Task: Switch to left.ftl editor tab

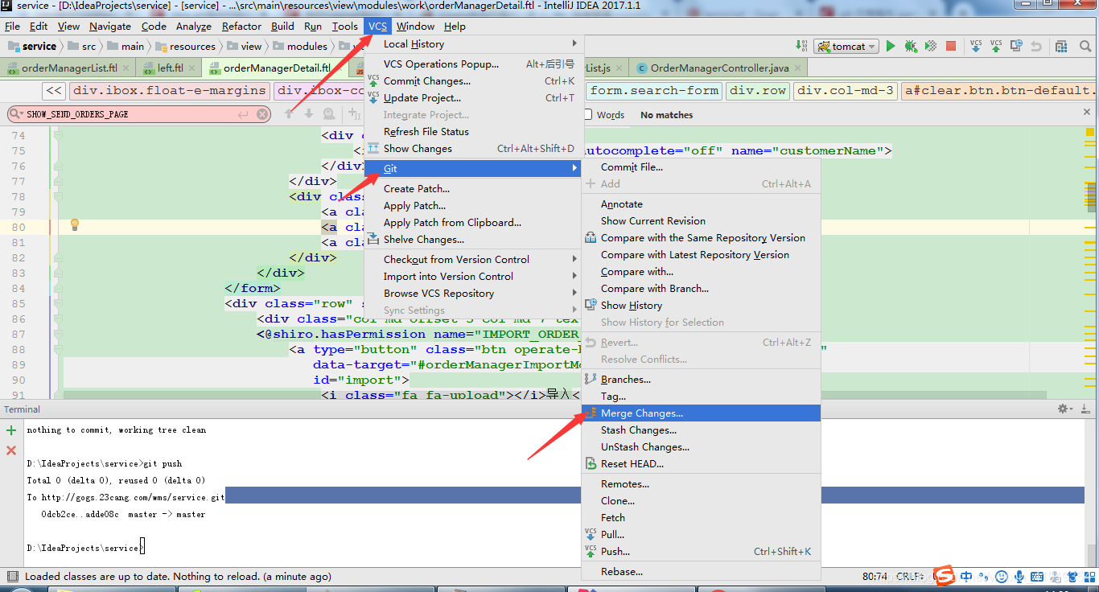Action: coord(169,68)
